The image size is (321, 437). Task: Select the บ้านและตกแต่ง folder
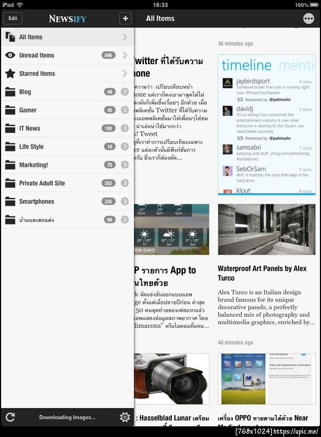[67, 220]
